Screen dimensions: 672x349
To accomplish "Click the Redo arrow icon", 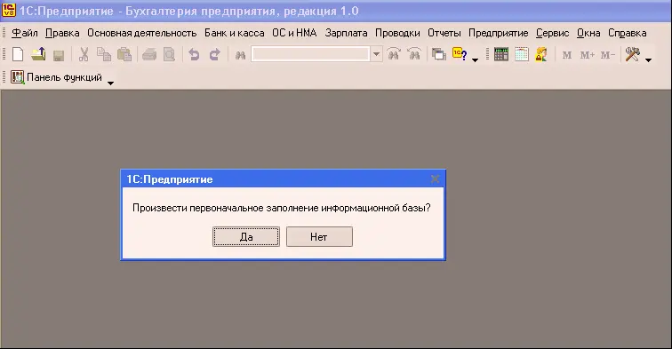I will coord(215,54).
